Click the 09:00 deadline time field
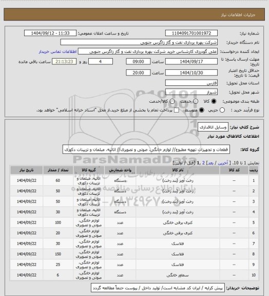 (138, 62)
